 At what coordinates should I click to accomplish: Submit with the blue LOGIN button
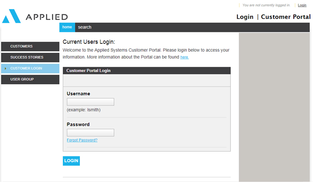[x=71, y=161]
